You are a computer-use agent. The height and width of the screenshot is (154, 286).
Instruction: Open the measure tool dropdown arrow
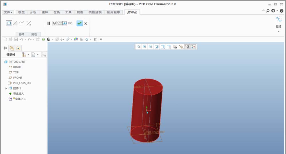tap(72, 39)
